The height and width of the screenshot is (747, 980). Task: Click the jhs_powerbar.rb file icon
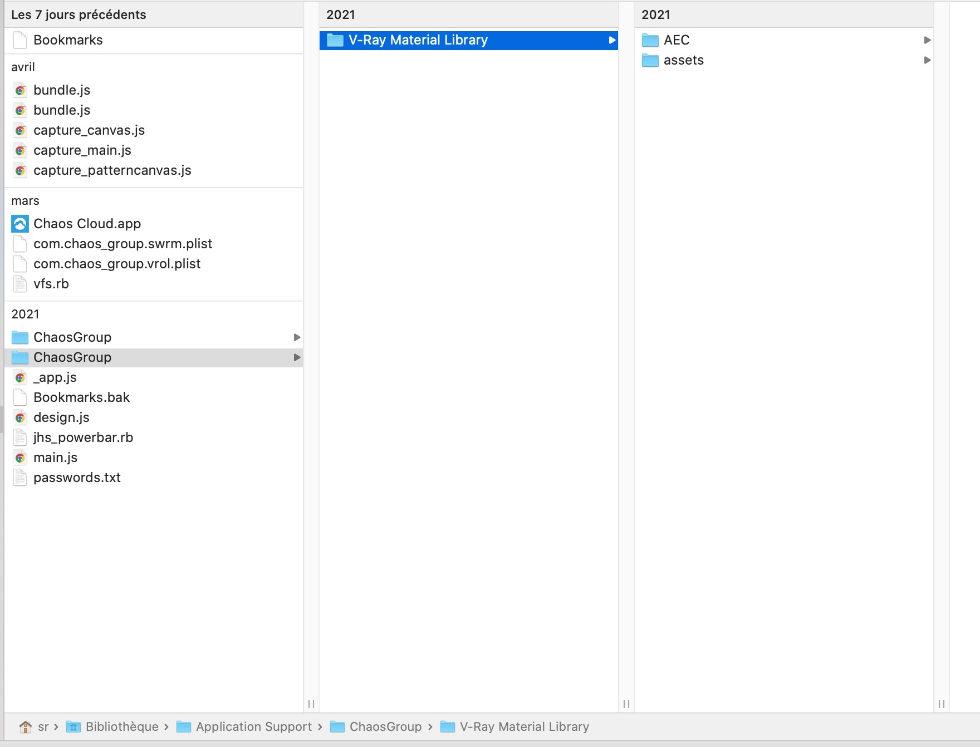tap(20, 438)
